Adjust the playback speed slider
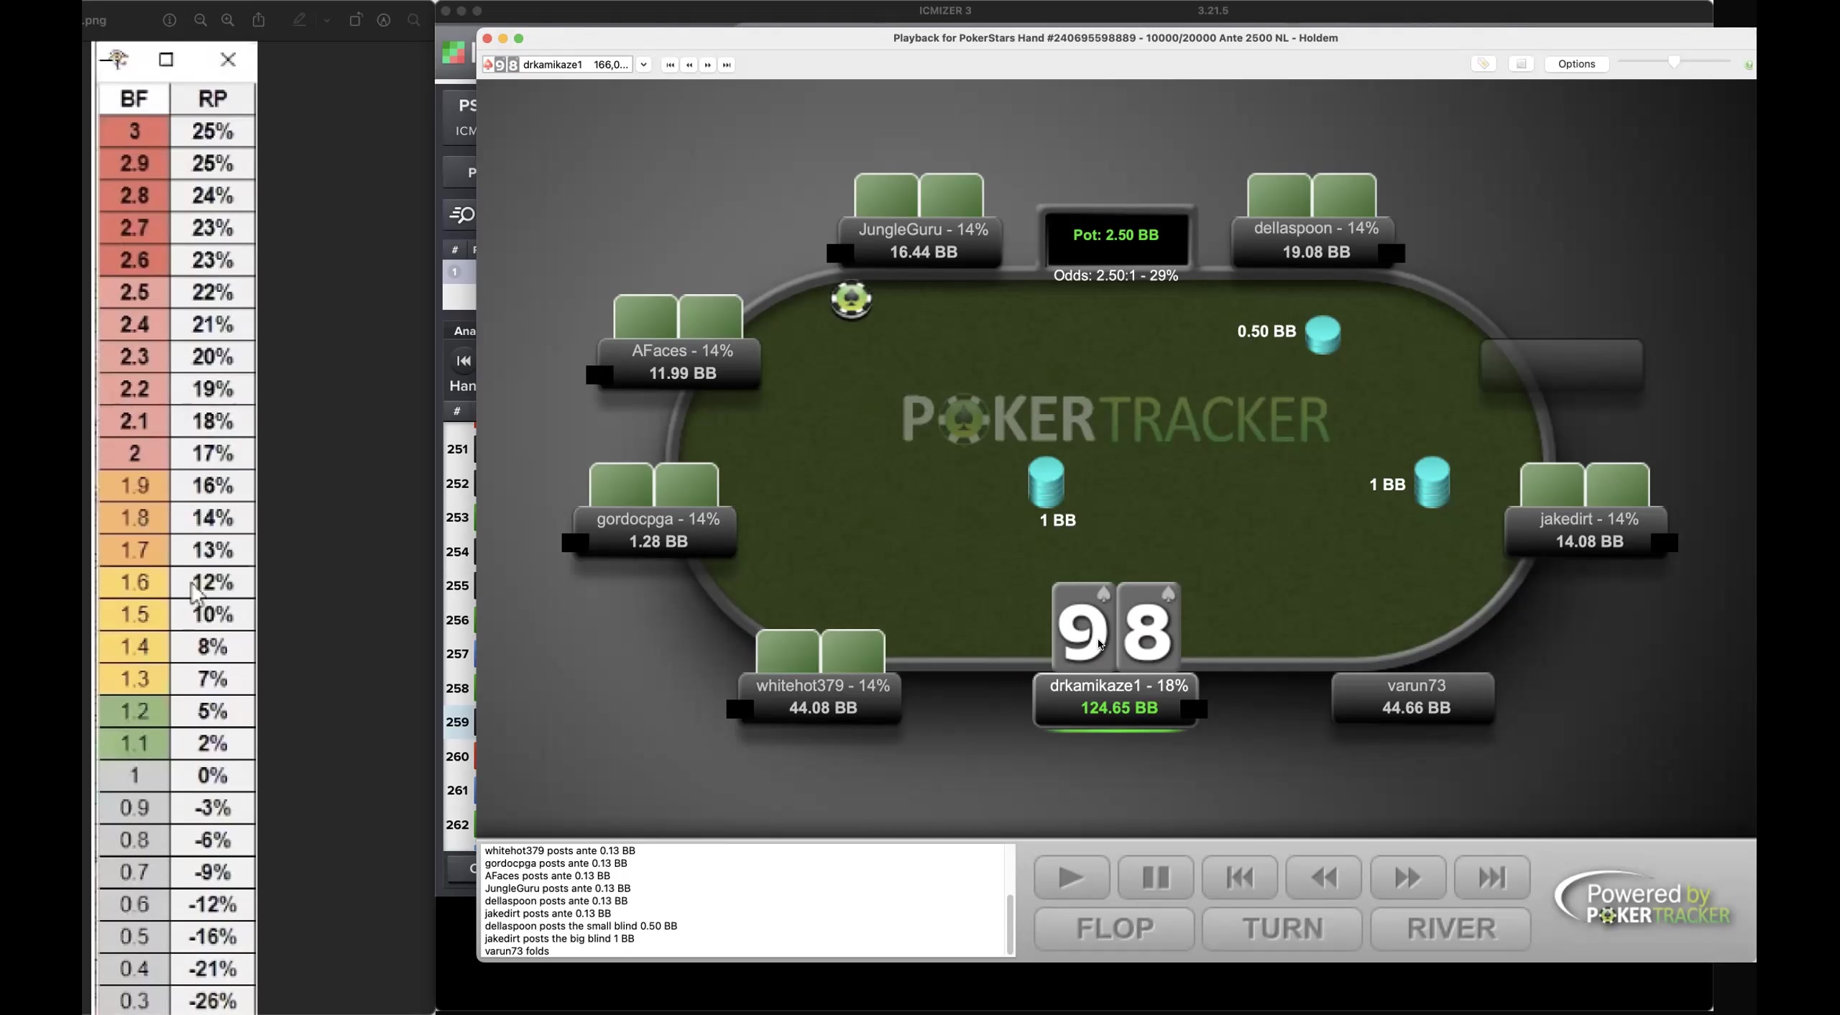 click(x=1674, y=62)
